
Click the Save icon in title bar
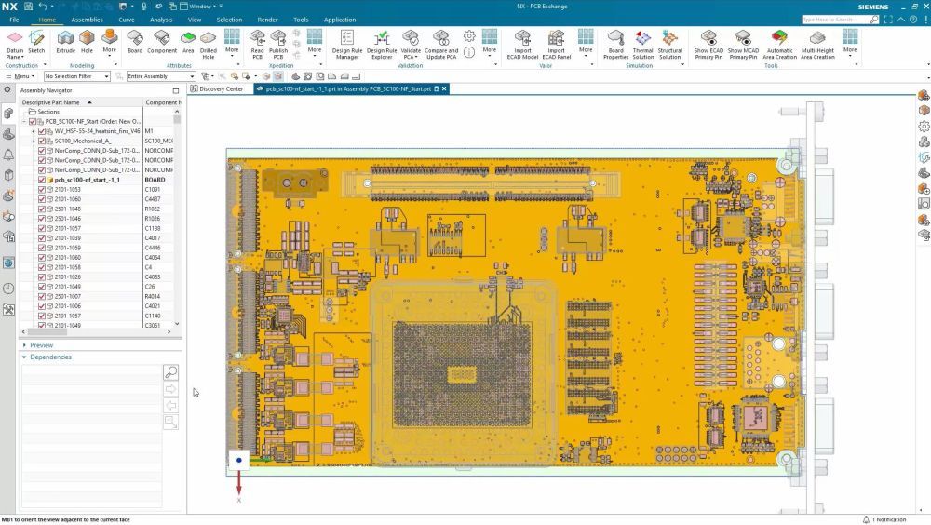coord(28,6)
